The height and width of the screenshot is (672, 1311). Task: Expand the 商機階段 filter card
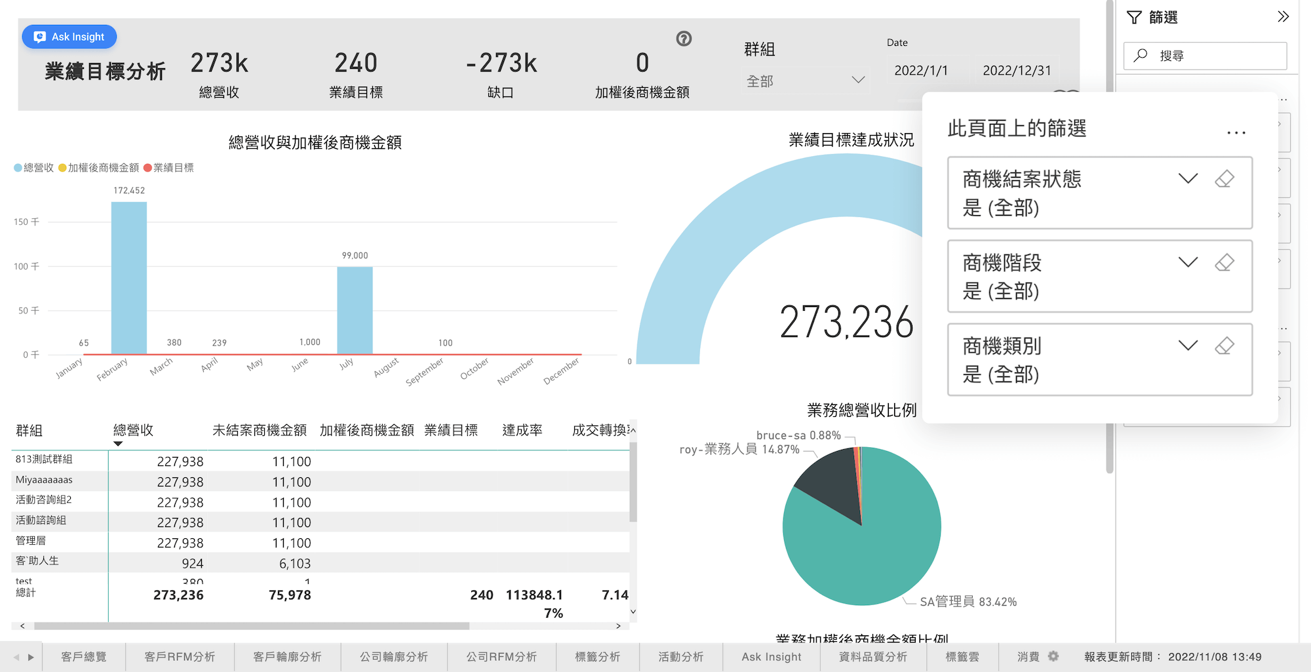coord(1188,262)
